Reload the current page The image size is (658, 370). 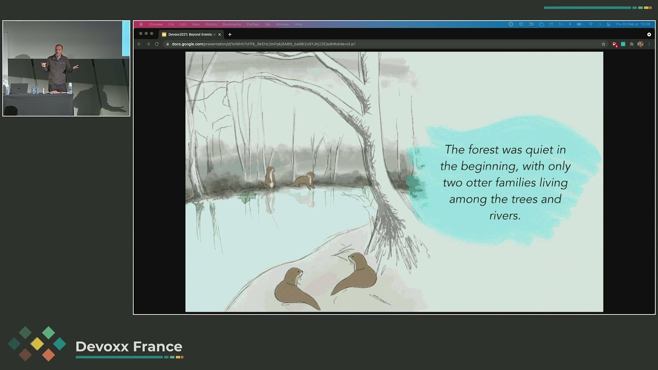click(x=157, y=44)
